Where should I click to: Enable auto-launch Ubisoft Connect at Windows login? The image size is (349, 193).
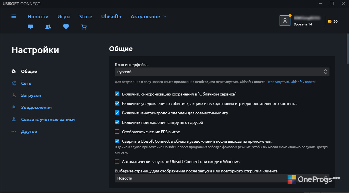[117, 161]
